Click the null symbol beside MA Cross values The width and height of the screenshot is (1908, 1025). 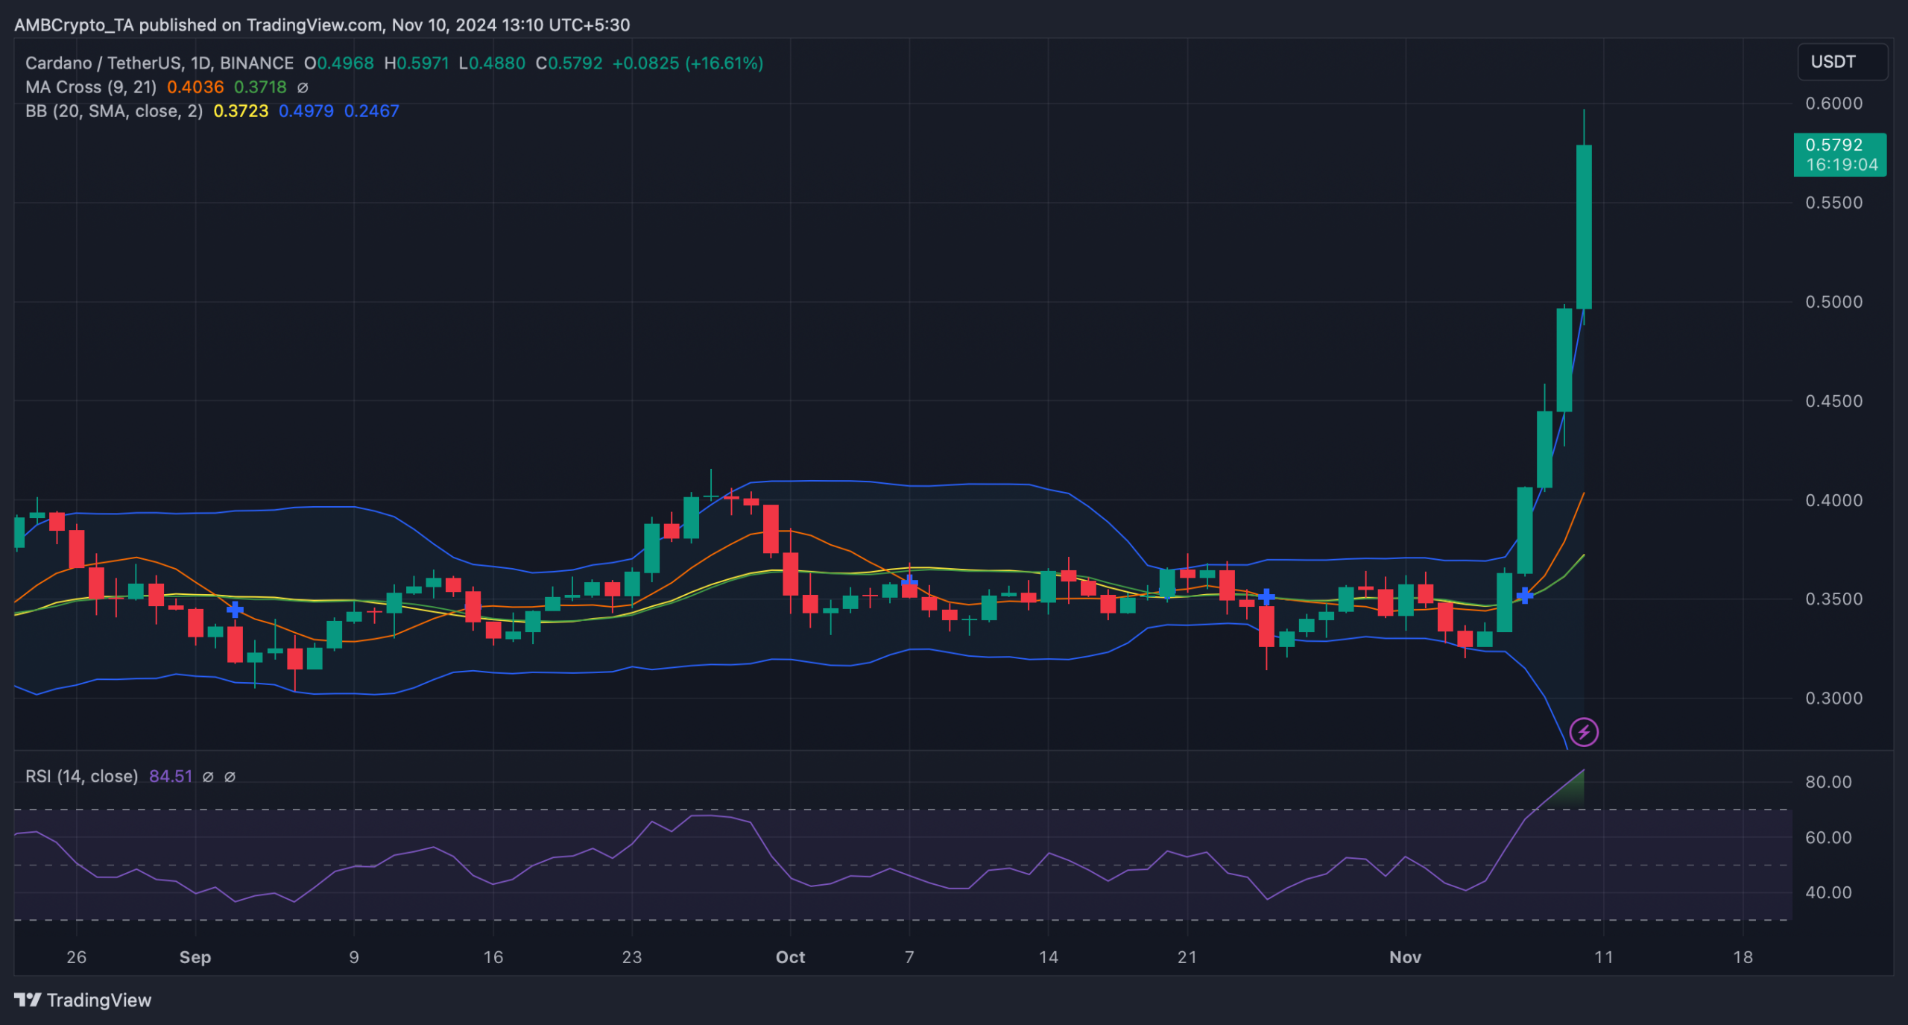303,87
